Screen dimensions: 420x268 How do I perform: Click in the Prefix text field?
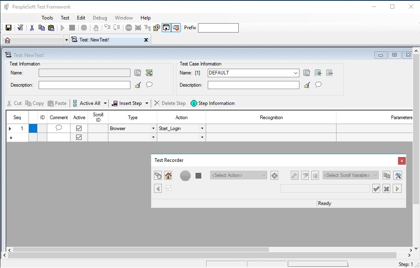click(x=218, y=28)
